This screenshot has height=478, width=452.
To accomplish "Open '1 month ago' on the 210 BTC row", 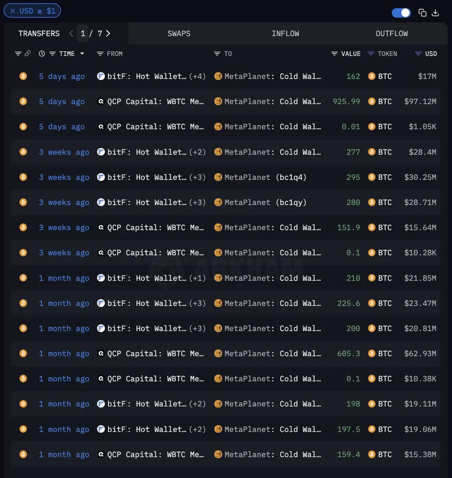I will [x=64, y=278].
